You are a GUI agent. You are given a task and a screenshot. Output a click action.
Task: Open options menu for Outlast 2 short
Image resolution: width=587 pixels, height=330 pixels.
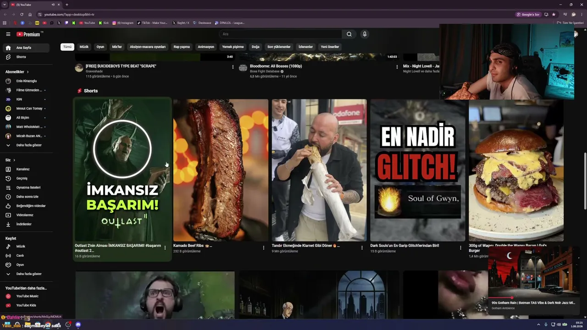[165, 248]
